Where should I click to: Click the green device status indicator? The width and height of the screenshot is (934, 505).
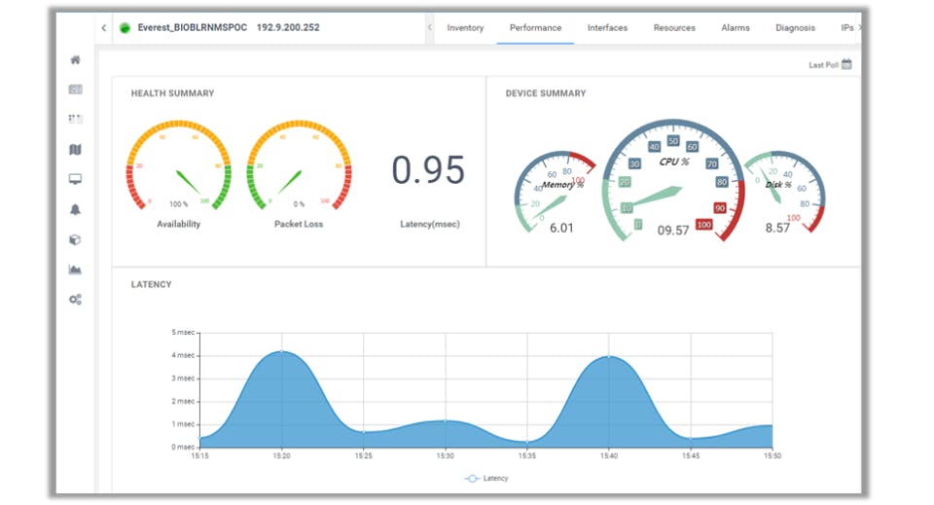point(125,28)
